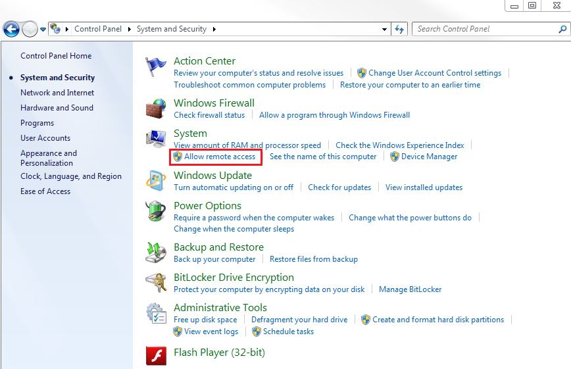571x369 pixels.
Task: Click Control Panel in the breadcrumb
Action: coord(98,29)
